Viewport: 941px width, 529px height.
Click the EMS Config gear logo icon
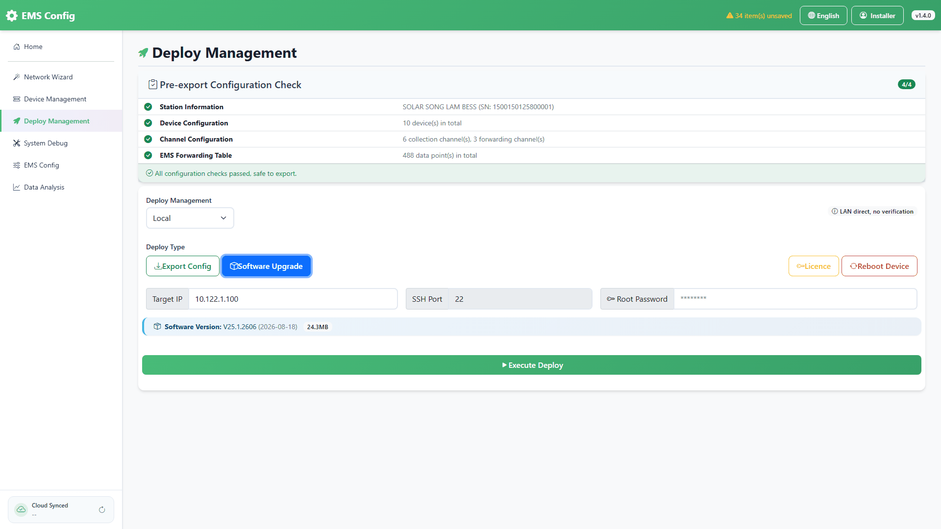[12, 16]
